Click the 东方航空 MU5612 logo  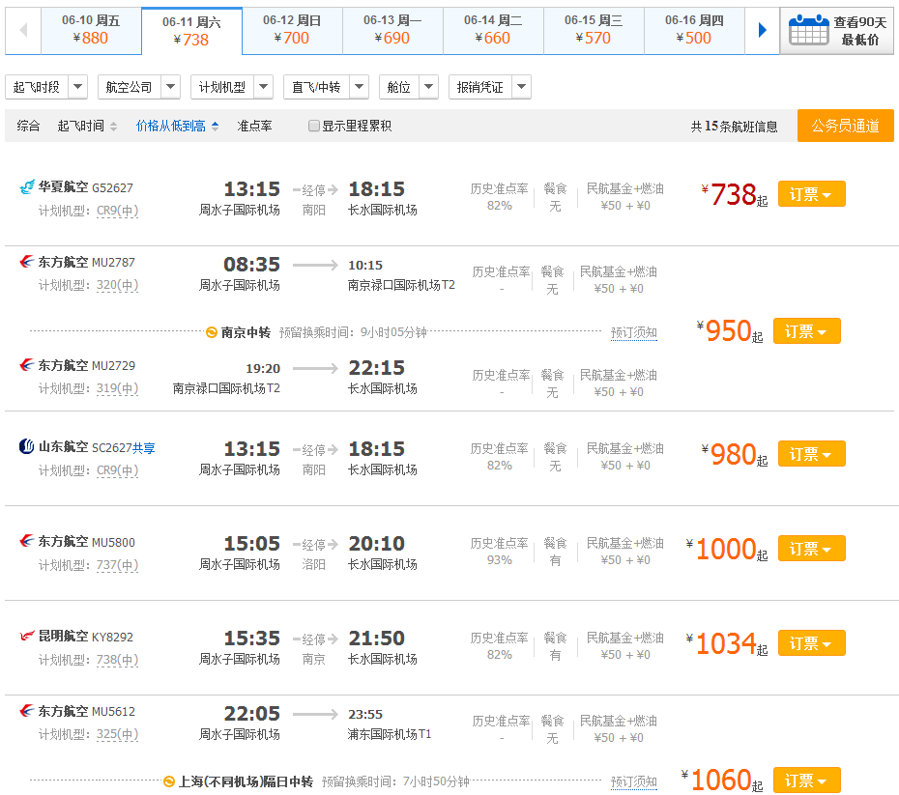click(x=27, y=711)
